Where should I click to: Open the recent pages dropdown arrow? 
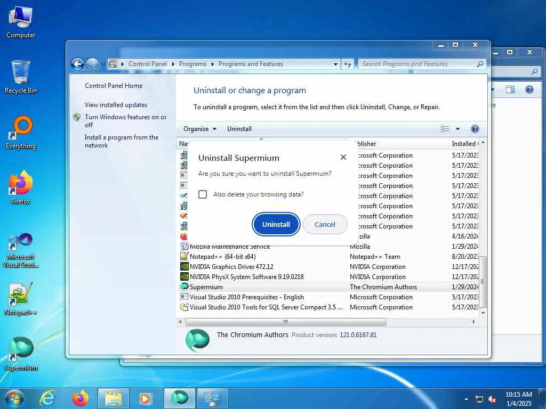click(103, 64)
